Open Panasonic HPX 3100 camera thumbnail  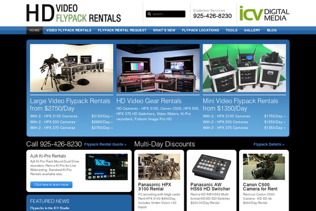159,167
